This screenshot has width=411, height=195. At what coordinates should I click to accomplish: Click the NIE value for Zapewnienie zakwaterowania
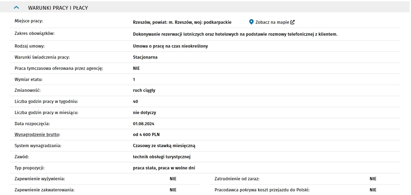(x=173, y=190)
